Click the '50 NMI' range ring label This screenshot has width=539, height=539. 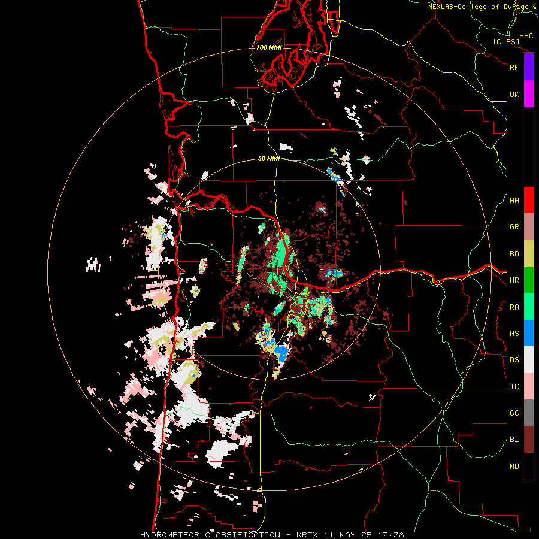[269, 158]
